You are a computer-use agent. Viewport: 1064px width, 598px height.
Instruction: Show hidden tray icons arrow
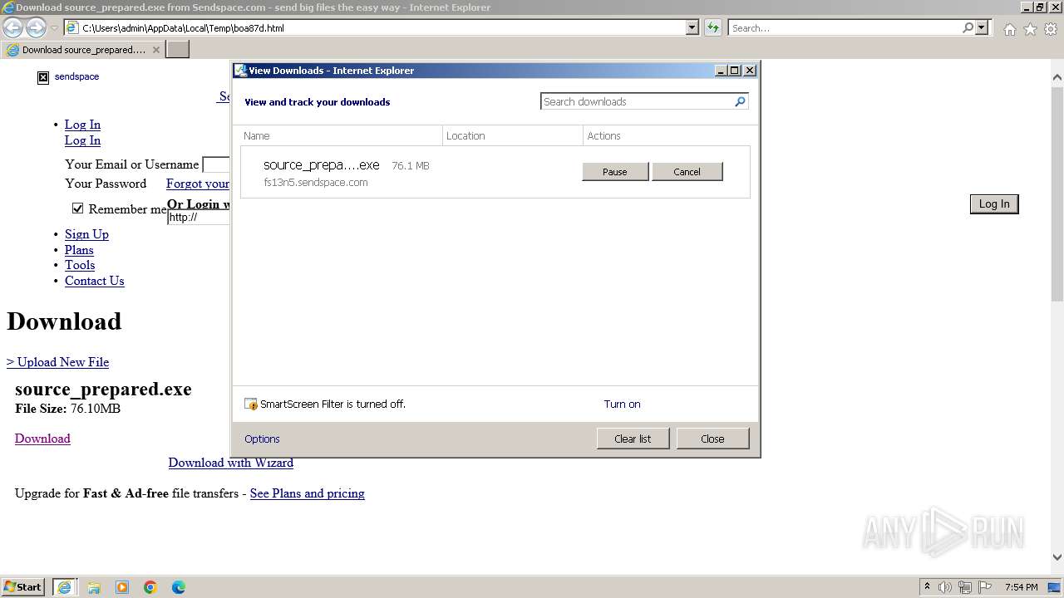(x=927, y=586)
